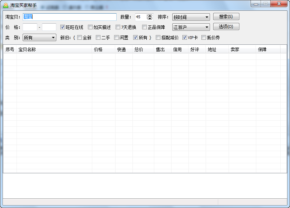Sort by the 地址 column header
The width and height of the screenshot is (290, 208).
[x=217, y=49]
